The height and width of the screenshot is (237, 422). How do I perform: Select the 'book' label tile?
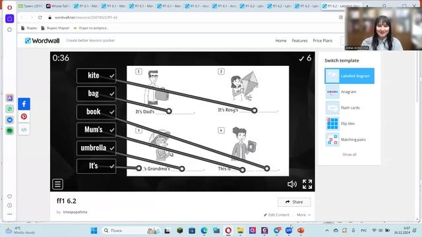tap(96, 112)
